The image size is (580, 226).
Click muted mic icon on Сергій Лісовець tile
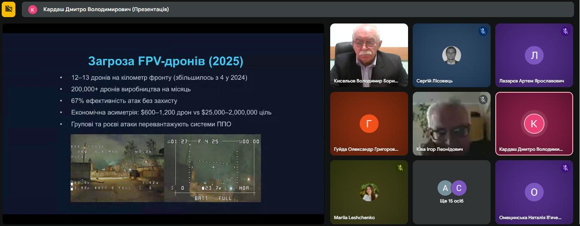tap(482, 31)
